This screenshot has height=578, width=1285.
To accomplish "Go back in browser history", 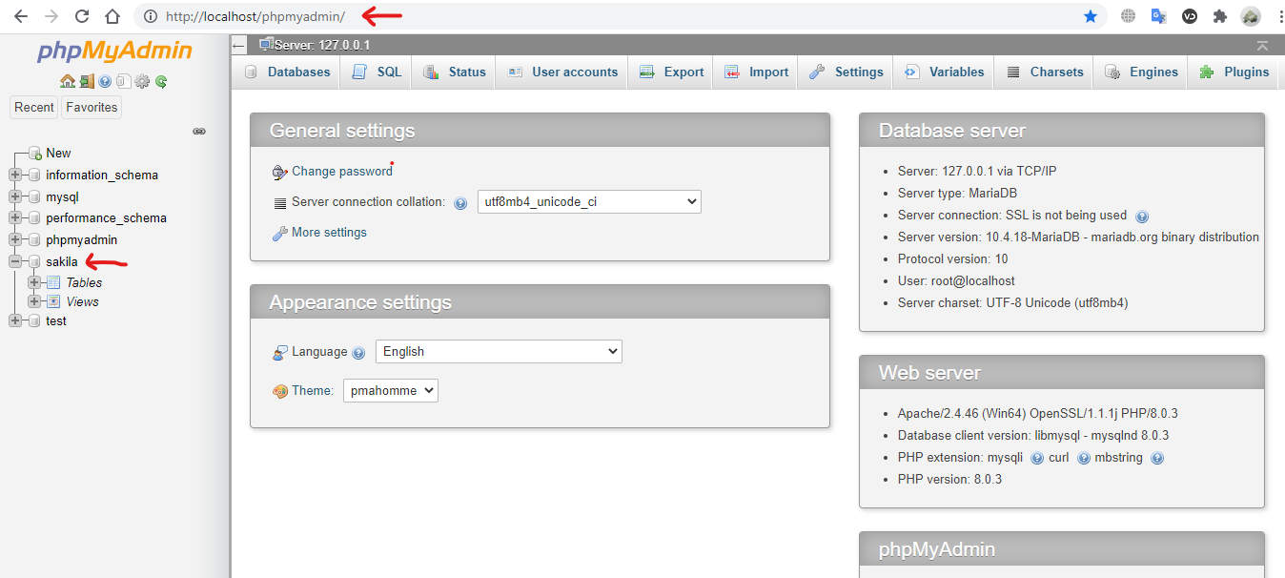I will 21,16.
